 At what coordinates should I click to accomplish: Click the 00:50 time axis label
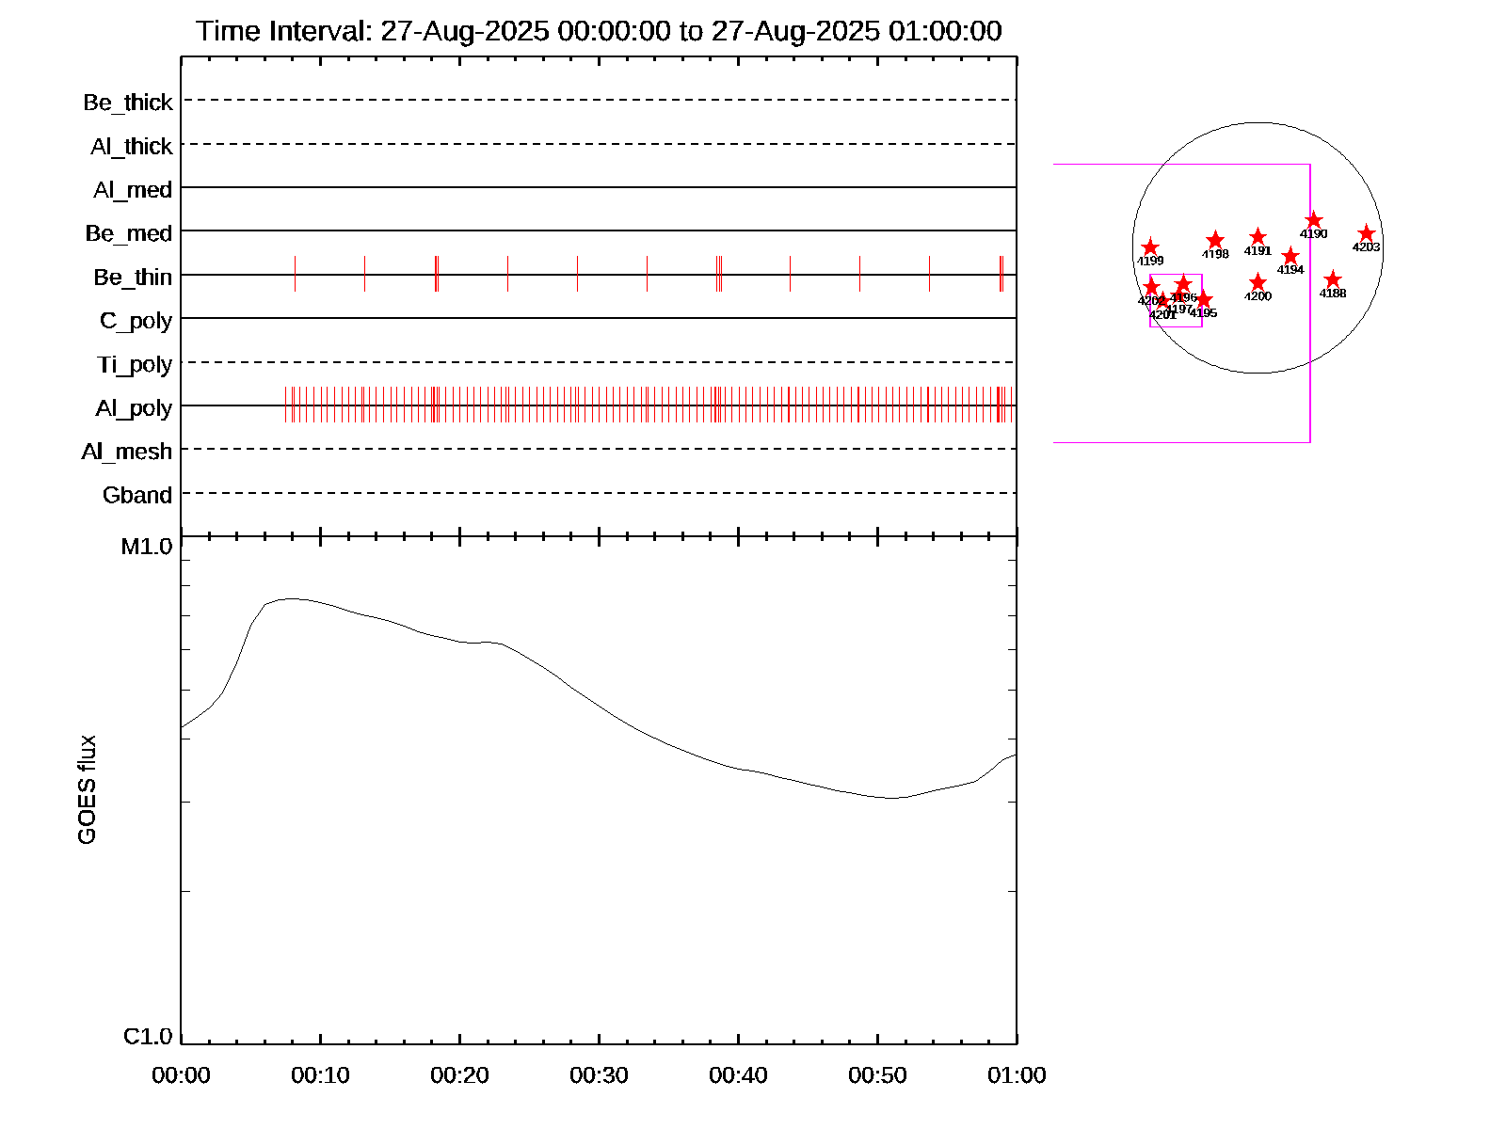tap(877, 1074)
